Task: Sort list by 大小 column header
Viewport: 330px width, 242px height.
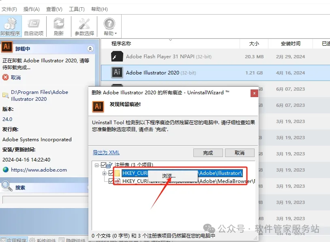Action: coord(254,44)
